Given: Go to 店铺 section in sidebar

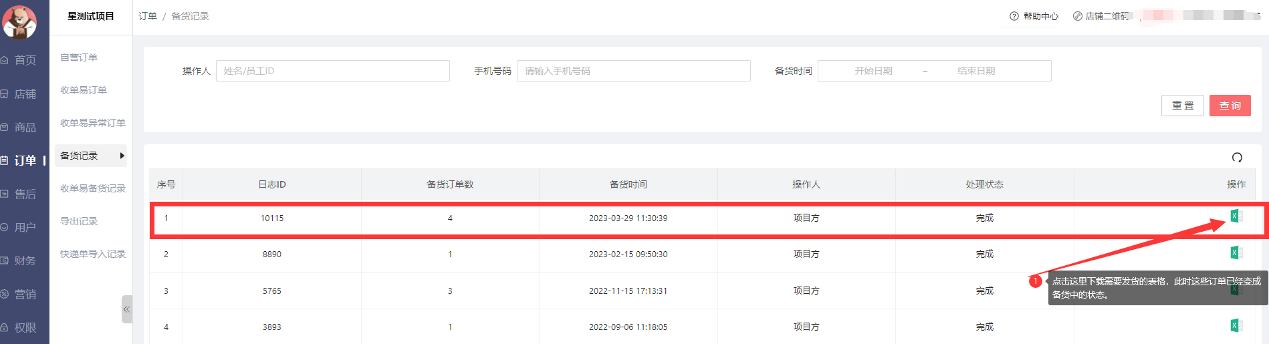Looking at the screenshot, I should [25, 94].
